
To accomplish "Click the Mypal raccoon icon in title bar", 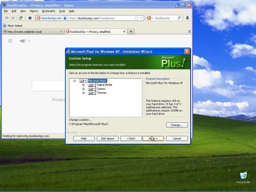I will click(4, 5).
